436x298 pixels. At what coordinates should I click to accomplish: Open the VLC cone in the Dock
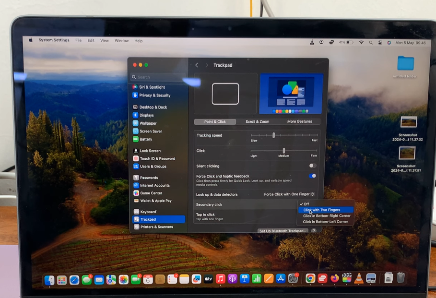tap(359, 278)
